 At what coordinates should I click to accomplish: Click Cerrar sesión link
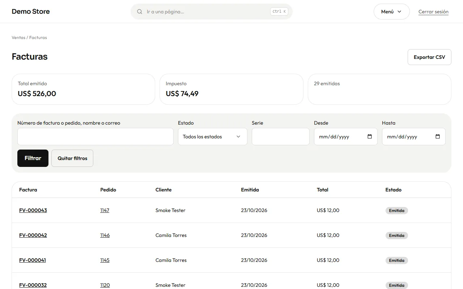click(433, 12)
